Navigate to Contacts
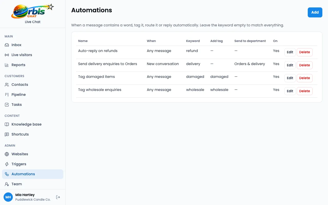328x205 pixels. [x=33, y=85]
